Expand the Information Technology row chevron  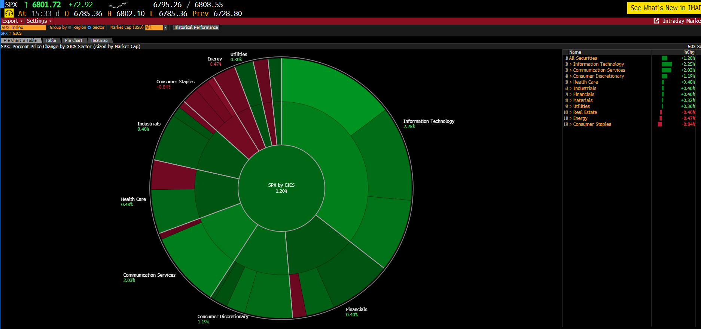click(x=570, y=64)
